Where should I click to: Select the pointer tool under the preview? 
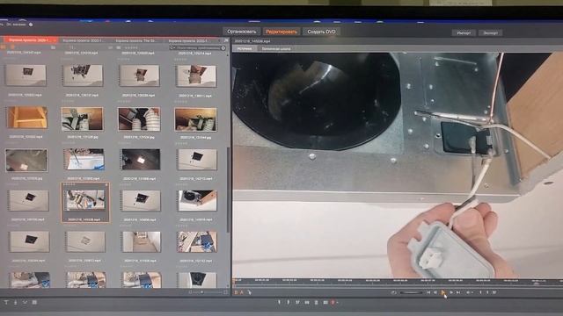coord(249,292)
